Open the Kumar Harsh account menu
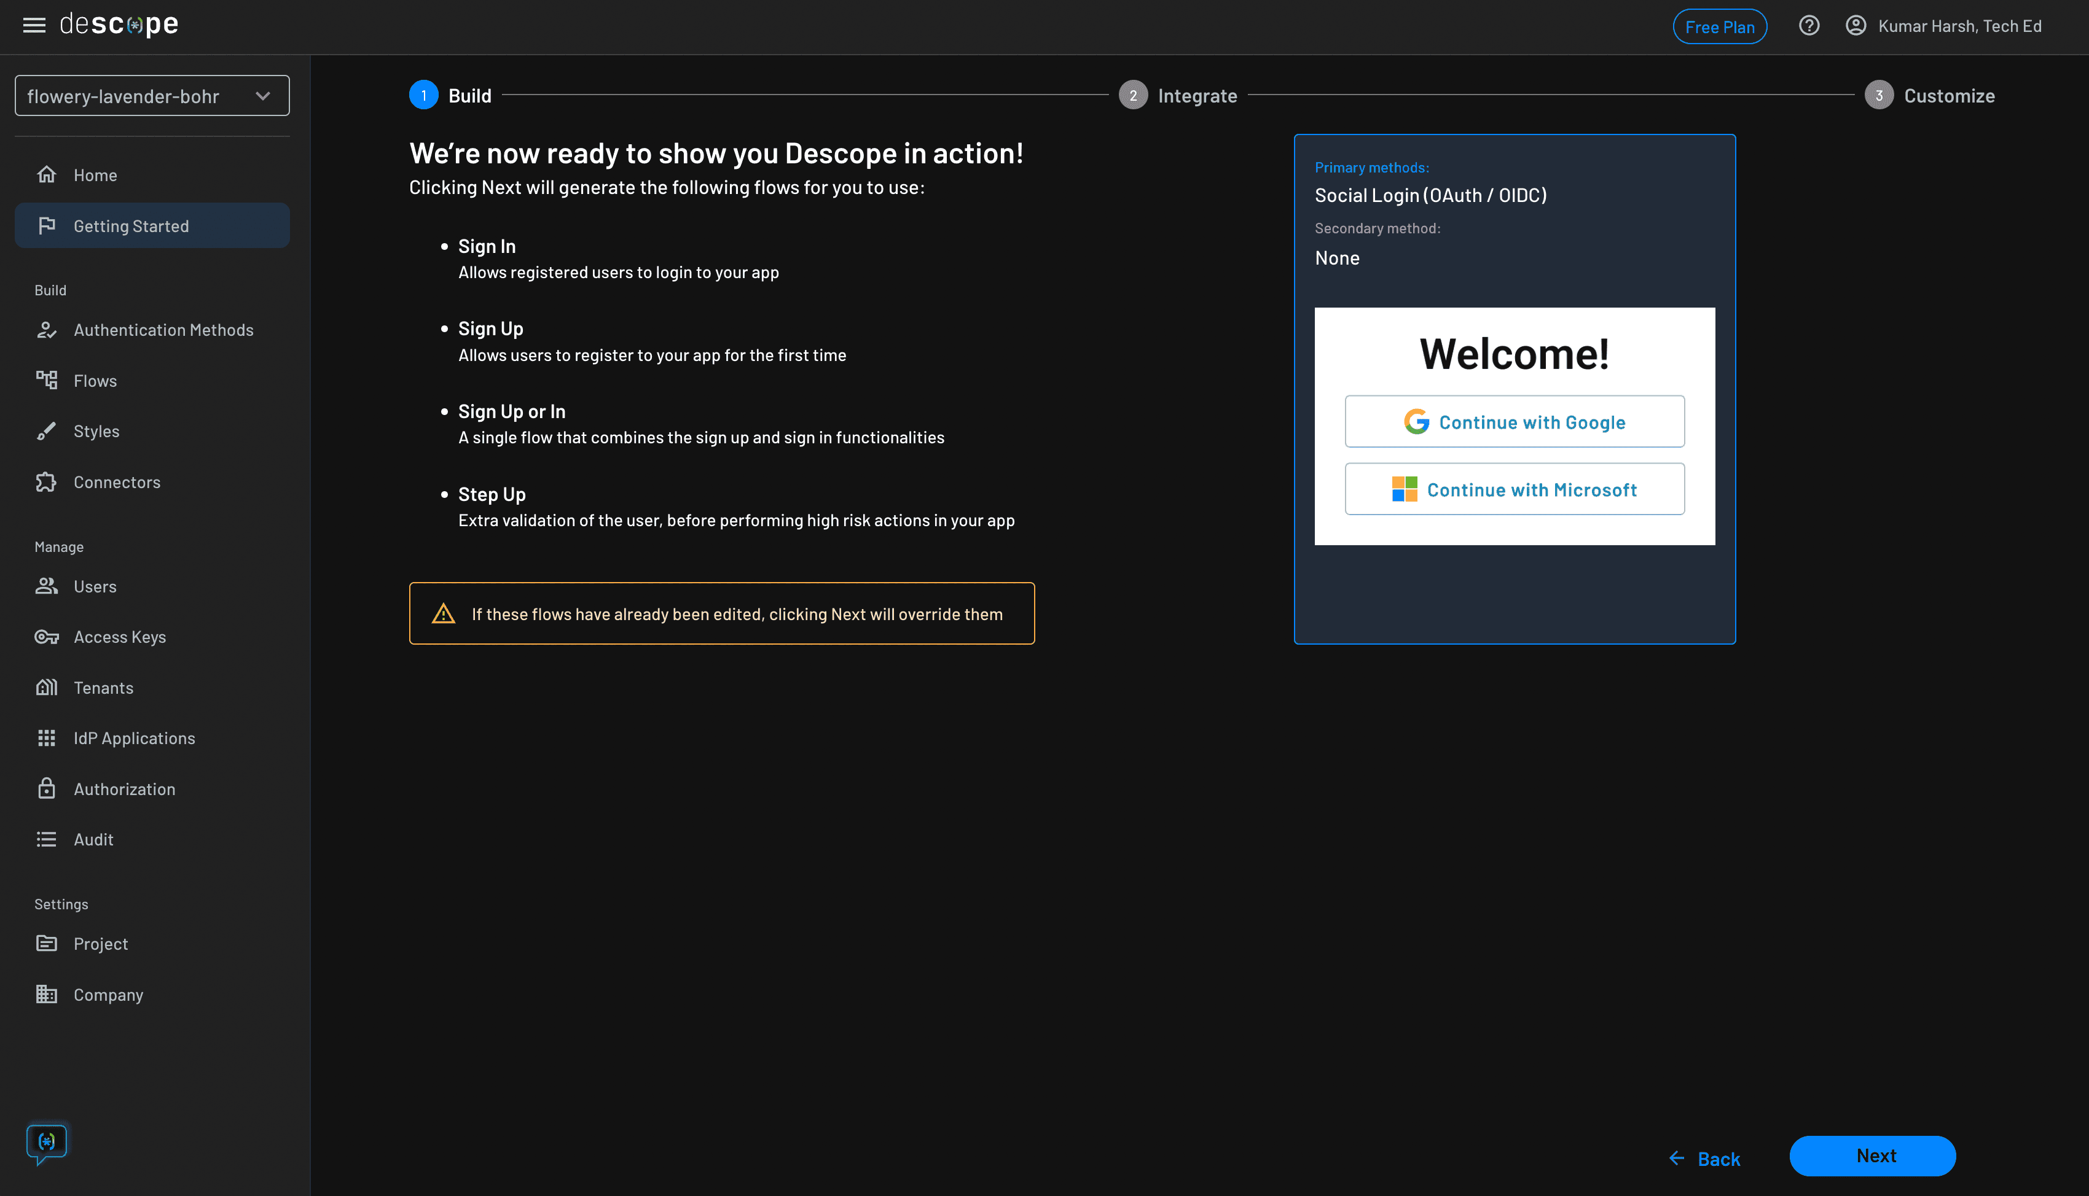 pyautogui.click(x=1943, y=25)
